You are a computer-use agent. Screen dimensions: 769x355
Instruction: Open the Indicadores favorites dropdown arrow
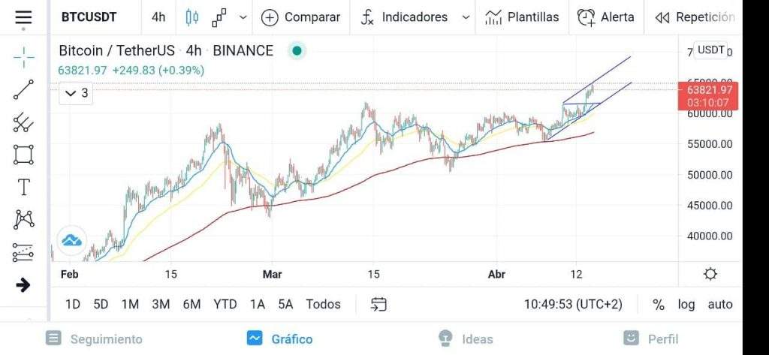point(466,17)
